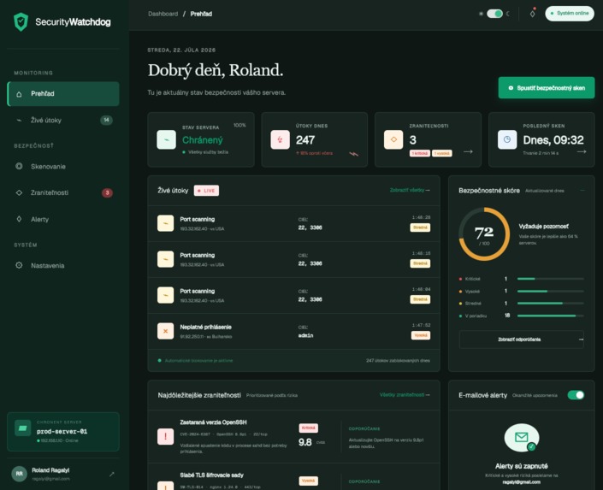The image size is (603, 490).
Task: Click the Kritická tag on OpenSSH row
Action: click(309, 428)
